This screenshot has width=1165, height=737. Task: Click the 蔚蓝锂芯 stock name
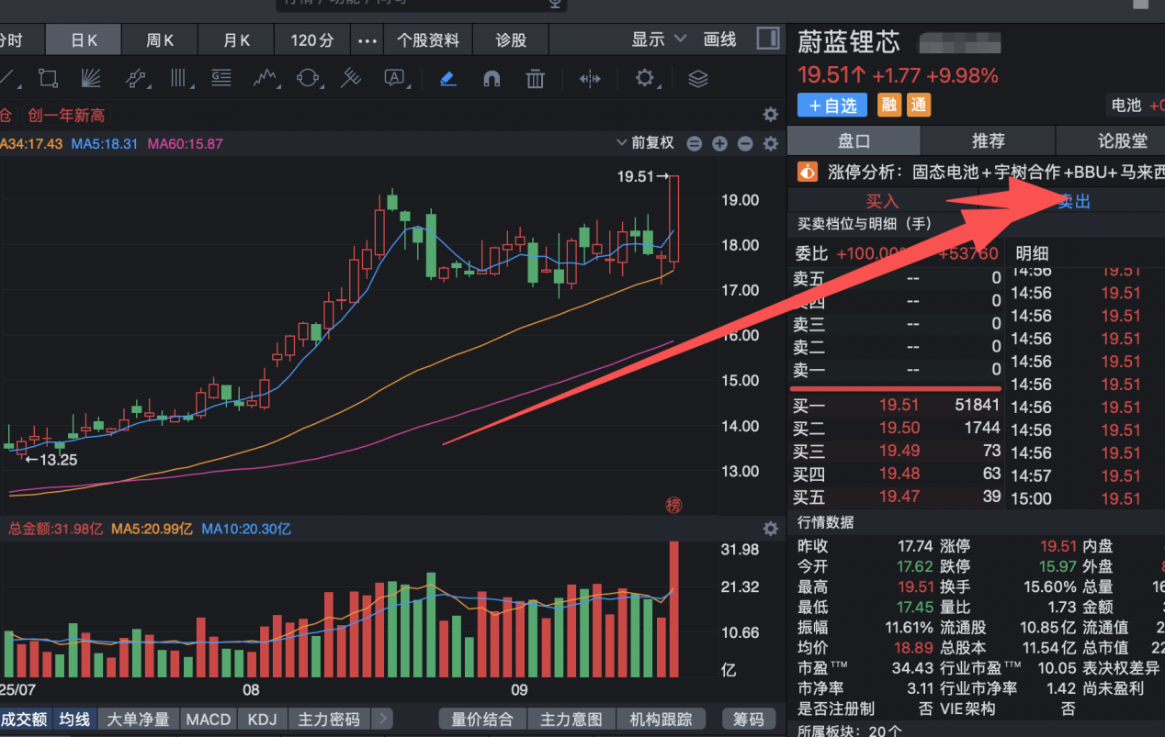click(849, 42)
